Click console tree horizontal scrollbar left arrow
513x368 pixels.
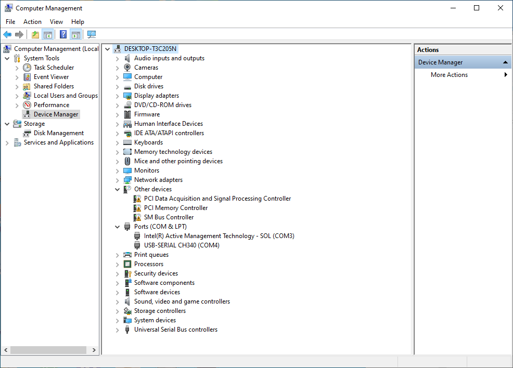click(x=6, y=350)
